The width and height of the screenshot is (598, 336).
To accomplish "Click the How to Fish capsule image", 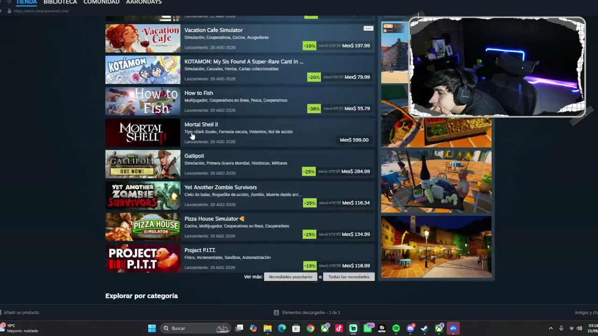I will coord(142,101).
